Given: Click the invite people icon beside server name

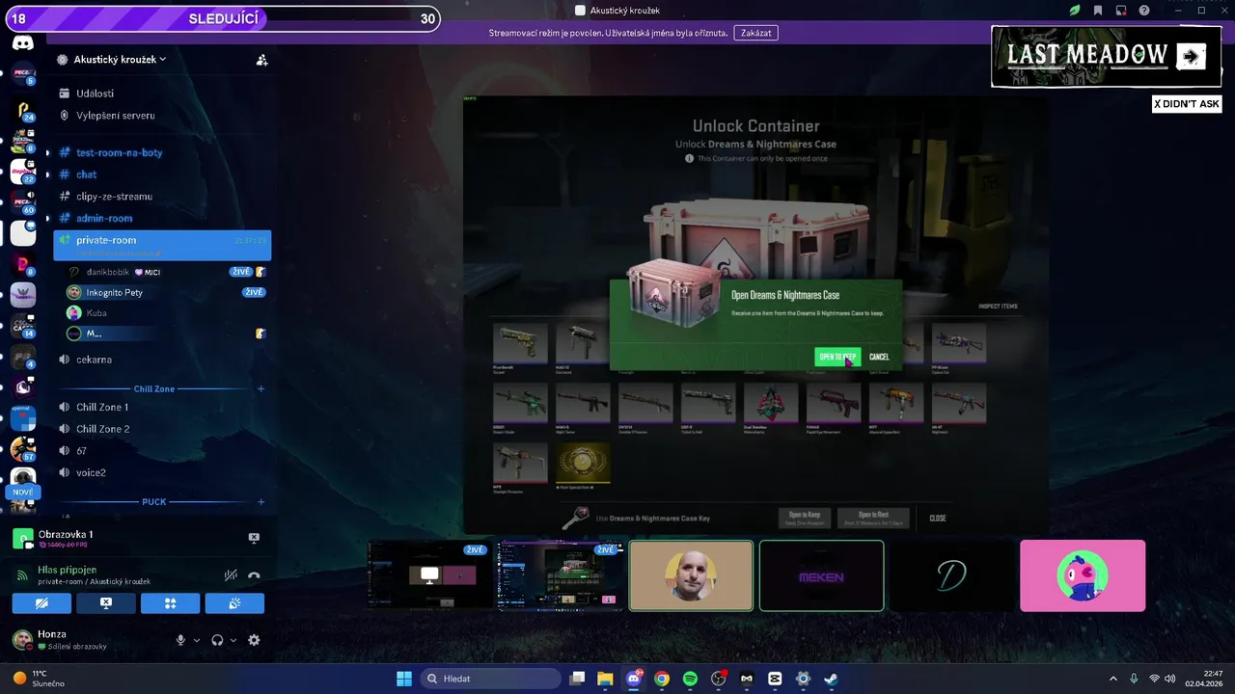Looking at the screenshot, I should pyautogui.click(x=261, y=60).
